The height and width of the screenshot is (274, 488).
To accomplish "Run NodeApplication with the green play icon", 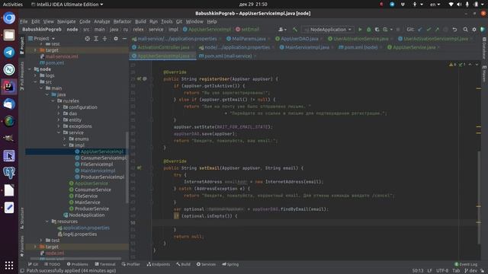I will [x=360, y=30].
